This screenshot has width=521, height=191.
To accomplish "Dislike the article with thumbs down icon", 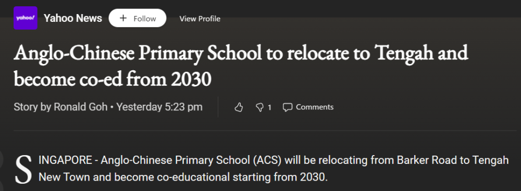I will tap(259, 107).
